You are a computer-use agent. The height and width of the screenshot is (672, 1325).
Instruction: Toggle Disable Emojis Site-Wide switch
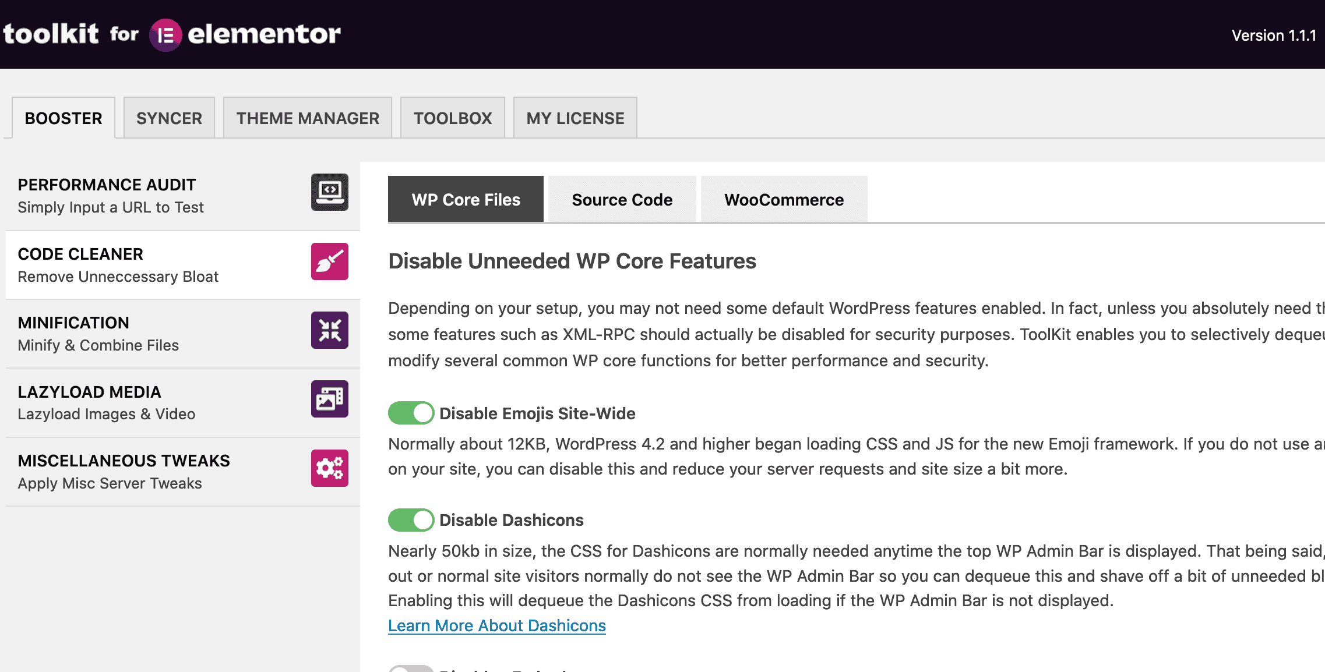tap(411, 413)
